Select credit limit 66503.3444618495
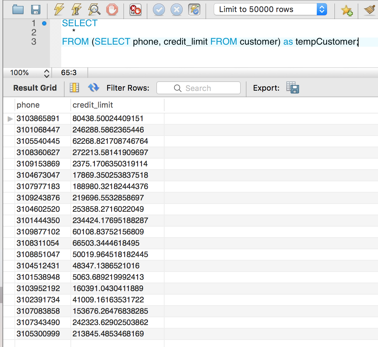The width and height of the screenshot is (378, 347). pyautogui.click(x=117, y=243)
